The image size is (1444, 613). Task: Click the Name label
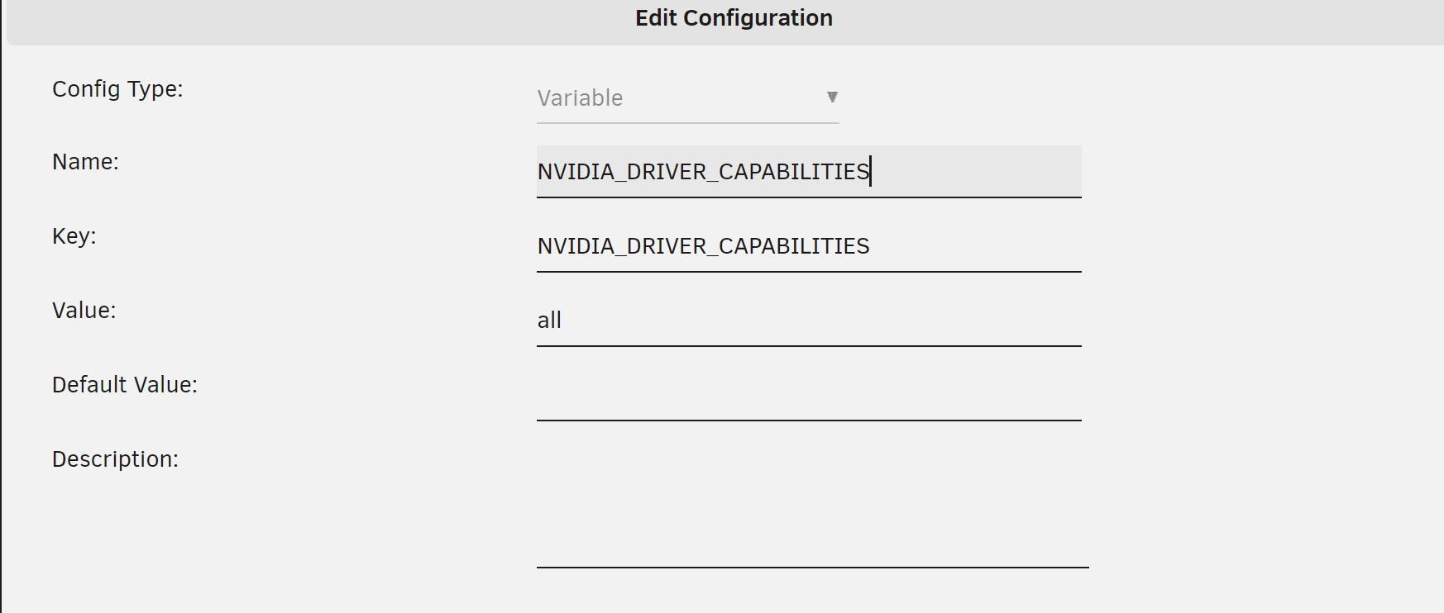click(x=85, y=162)
